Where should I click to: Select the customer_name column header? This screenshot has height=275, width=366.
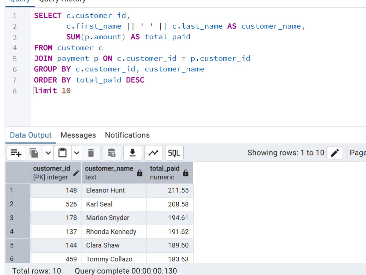point(114,173)
